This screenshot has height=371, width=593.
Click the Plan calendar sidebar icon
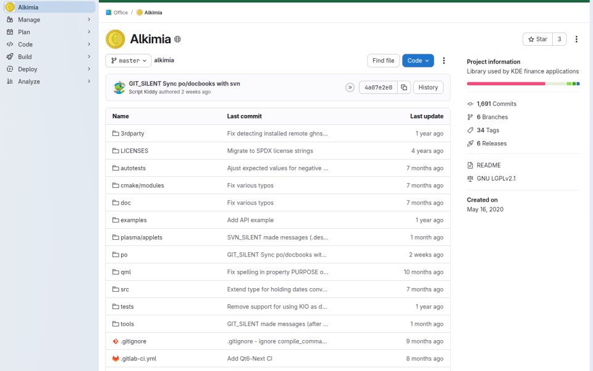point(10,32)
